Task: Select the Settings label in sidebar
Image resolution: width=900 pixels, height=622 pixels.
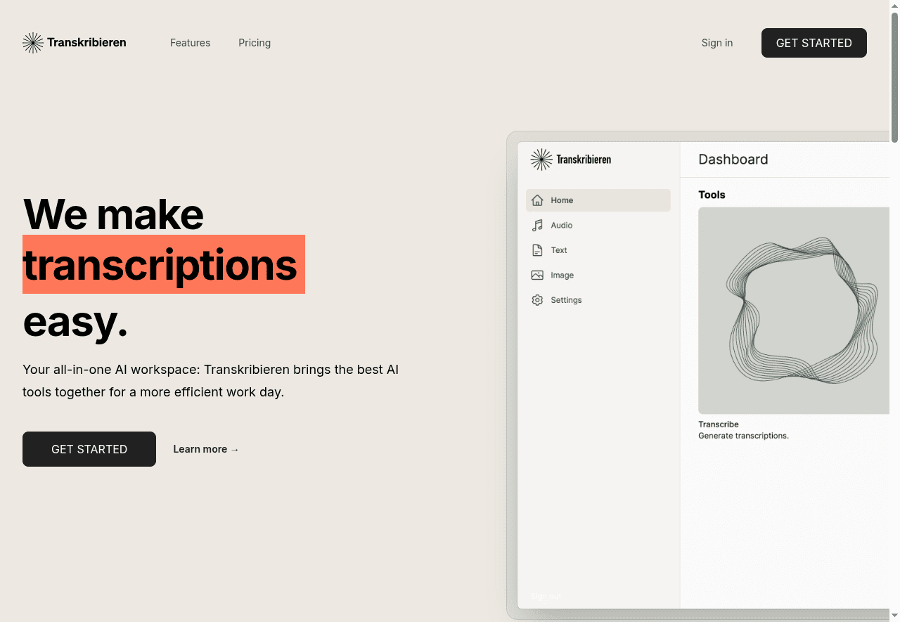Action: tap(566, 300)
